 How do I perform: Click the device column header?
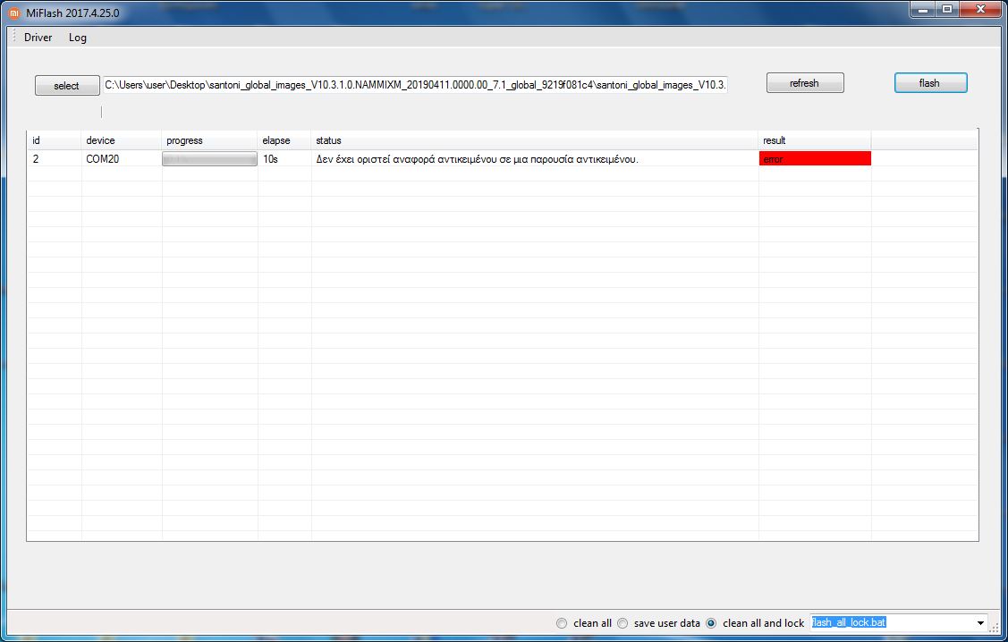click(x=122, y=140)
